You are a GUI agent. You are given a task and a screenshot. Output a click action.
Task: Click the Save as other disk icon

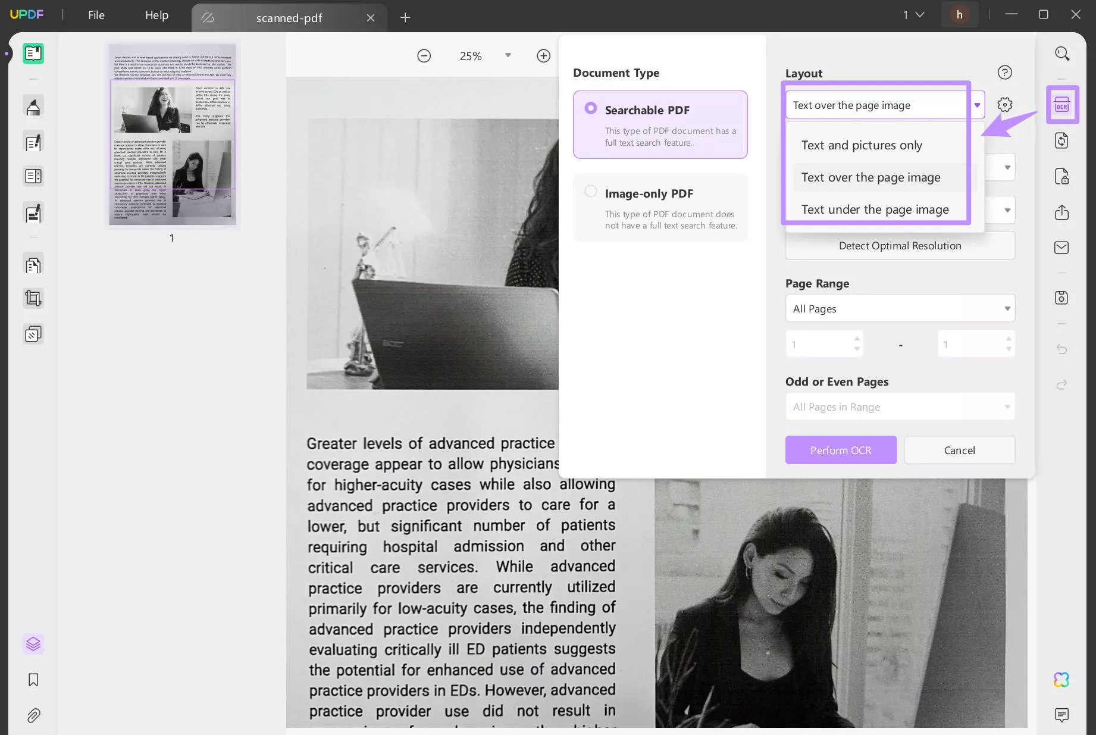coord(1062,298)
